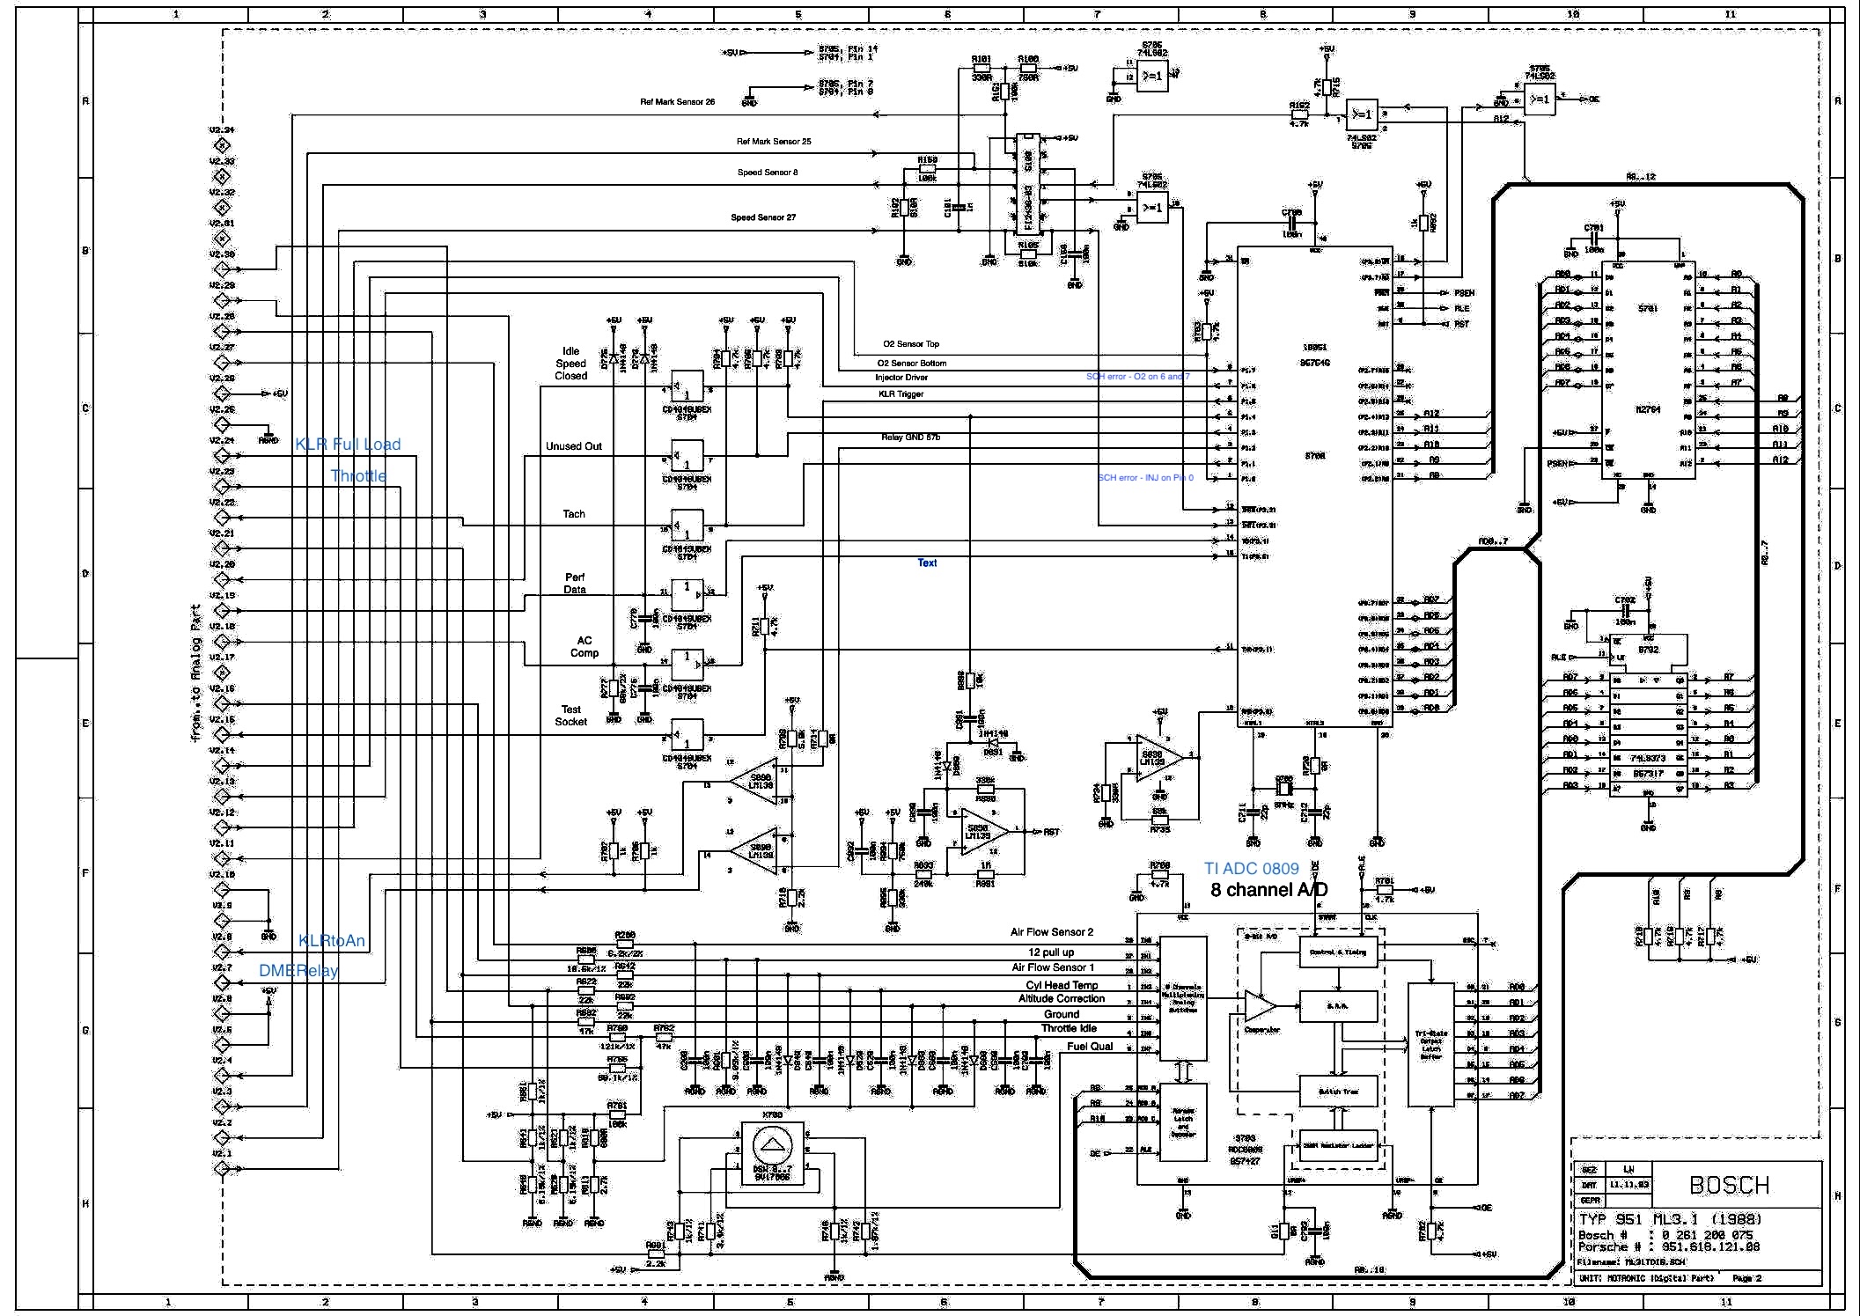Click the 'Porsche # : 951.618.121.08' text
1860x1316 pixels.
tap(1668, 1247)
